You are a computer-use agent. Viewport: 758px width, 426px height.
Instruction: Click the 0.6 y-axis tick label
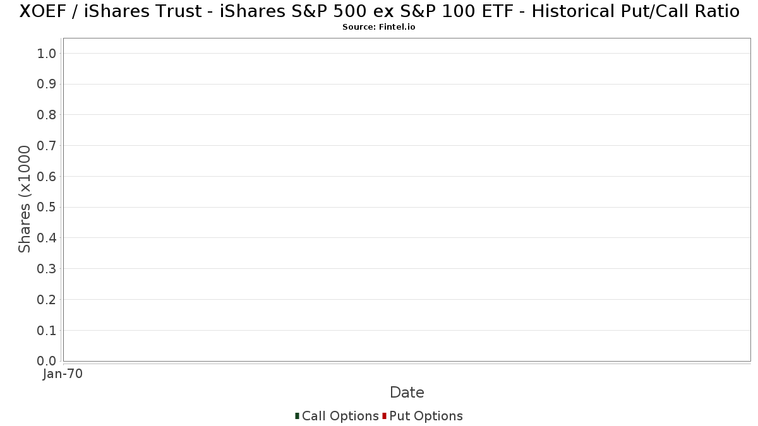pos(47,177)
